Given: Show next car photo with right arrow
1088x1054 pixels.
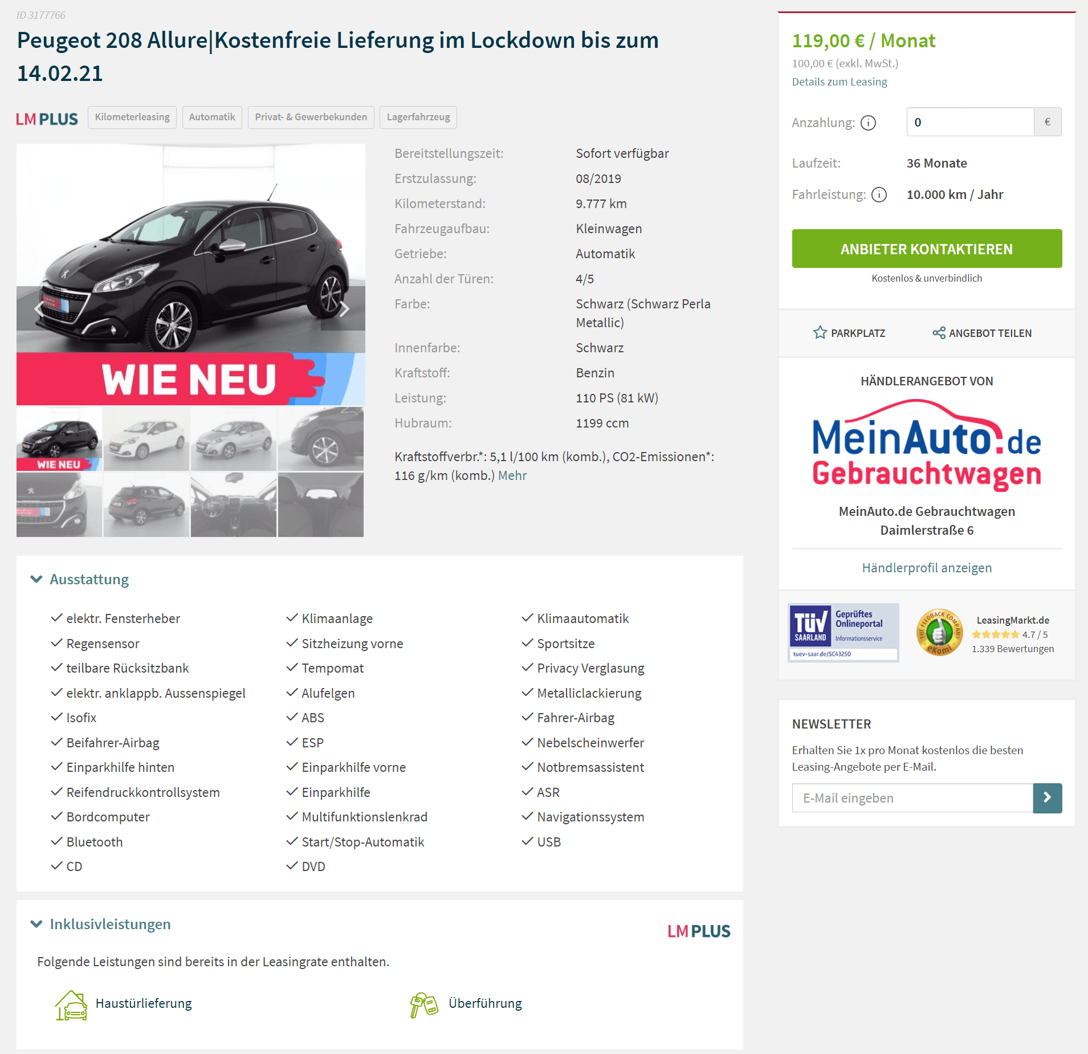Looking at the screenshot, I should pyautogui.click(x=343, y=309).
